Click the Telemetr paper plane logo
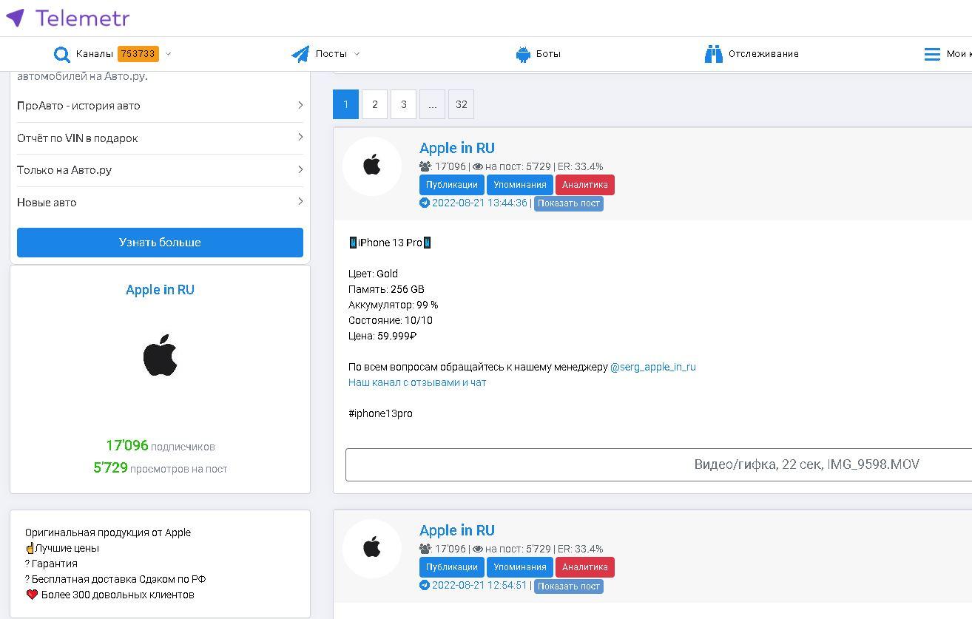972x619 pixels. (15, 18)
